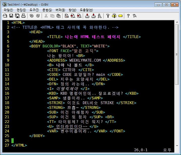Click the <STRONG> opening tag on line 19
Viewport: 181px width, 155px height.
pos(56,108)
